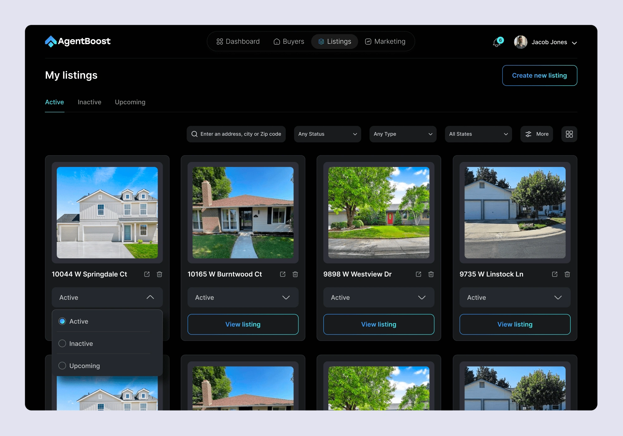Open the Any Status filter

(327, 134)
